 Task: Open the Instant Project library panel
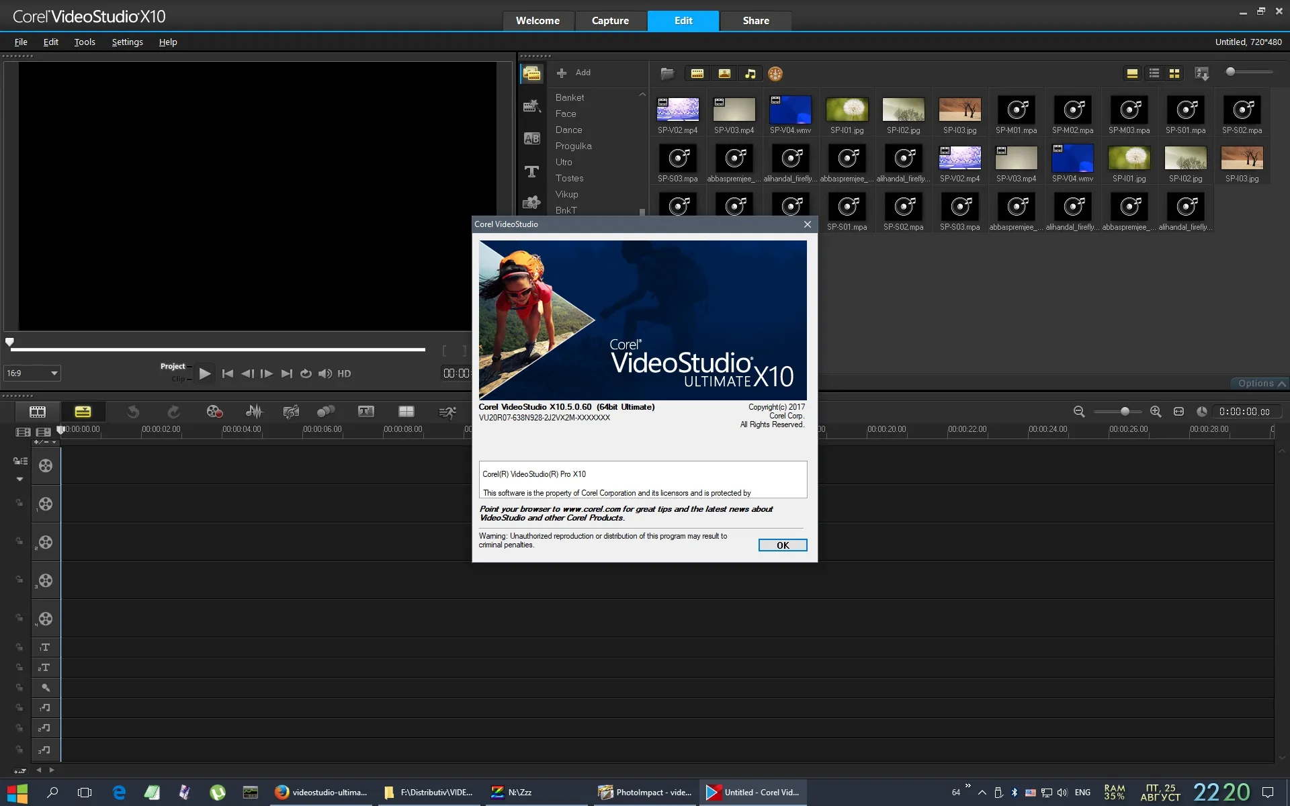[x=531, y=106]
